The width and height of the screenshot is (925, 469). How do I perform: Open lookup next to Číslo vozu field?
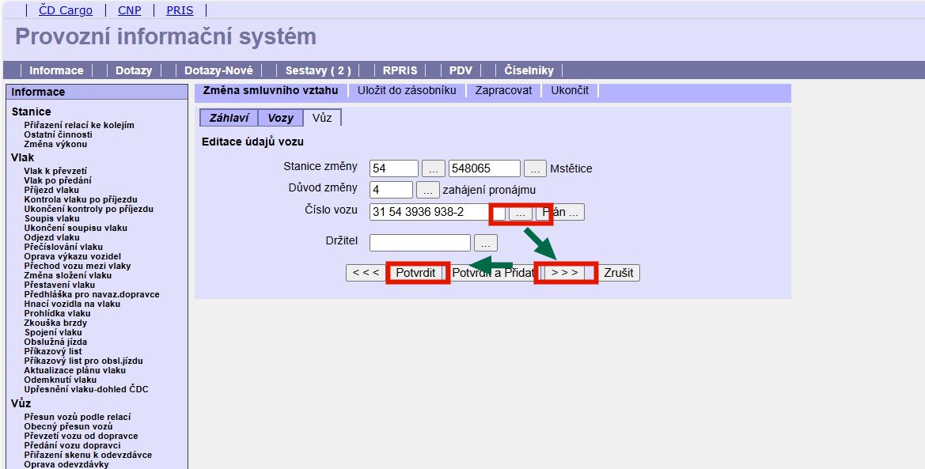click(x=520, y=213)
